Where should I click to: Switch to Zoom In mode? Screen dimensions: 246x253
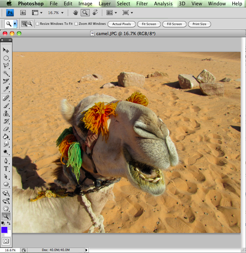24,24
